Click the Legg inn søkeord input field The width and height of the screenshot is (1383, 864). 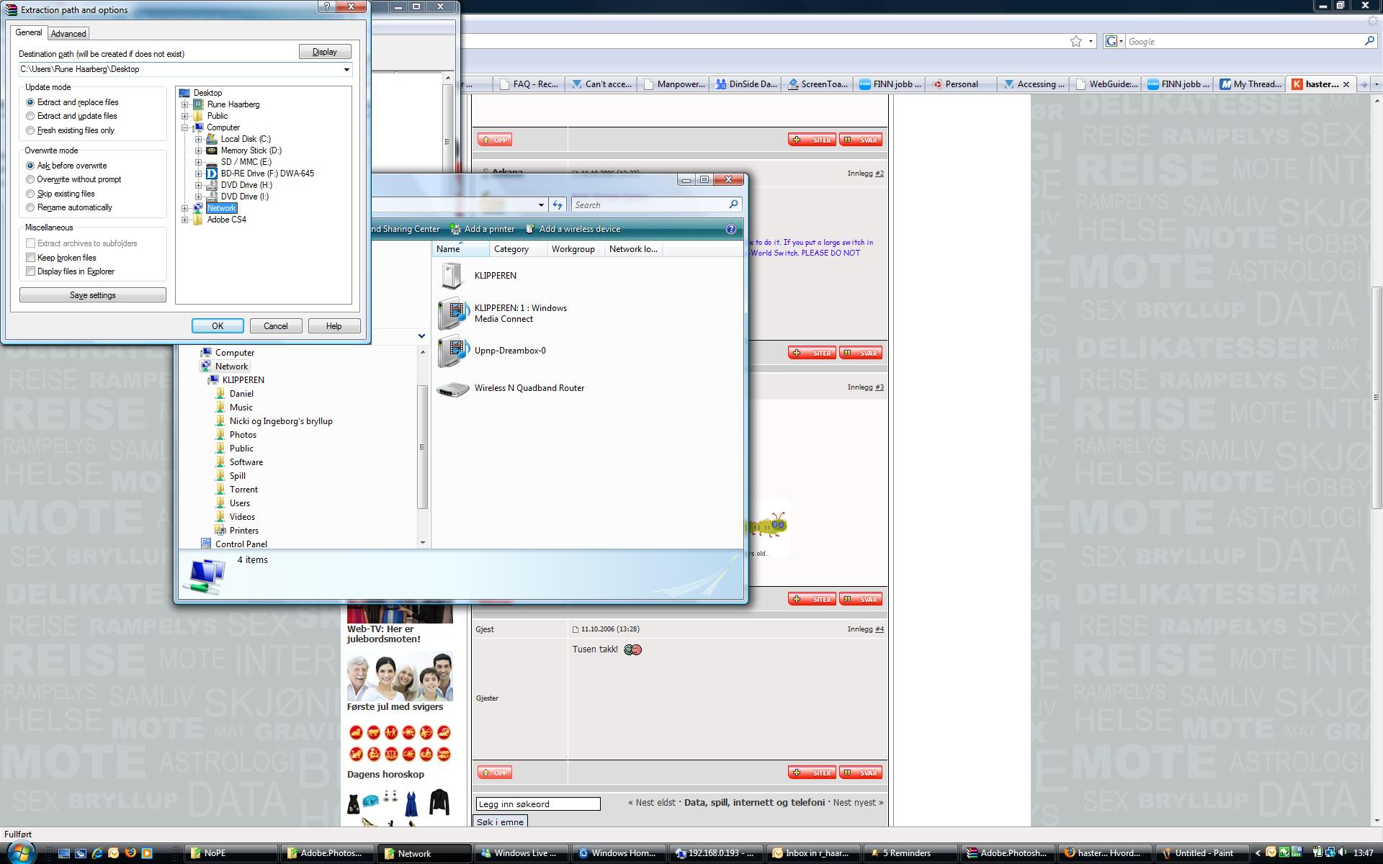[x=538, y=804]
